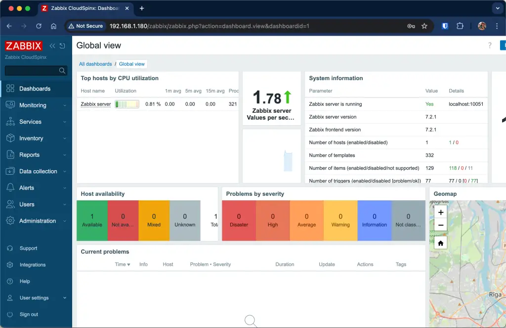Select the Reports icon in the sidebar
This screenshot has height=328, width=506.
point(10,155)
